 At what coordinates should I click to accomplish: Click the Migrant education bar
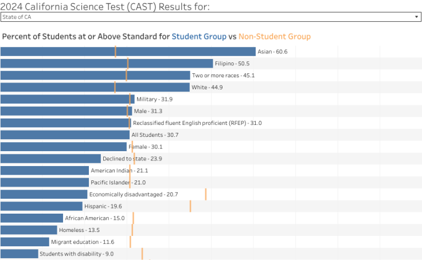[x=25, y=242]
